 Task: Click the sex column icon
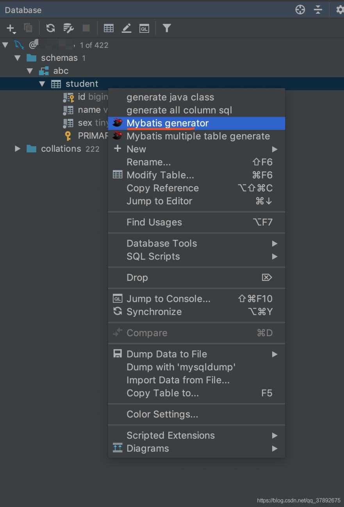(x=68, y=123)
